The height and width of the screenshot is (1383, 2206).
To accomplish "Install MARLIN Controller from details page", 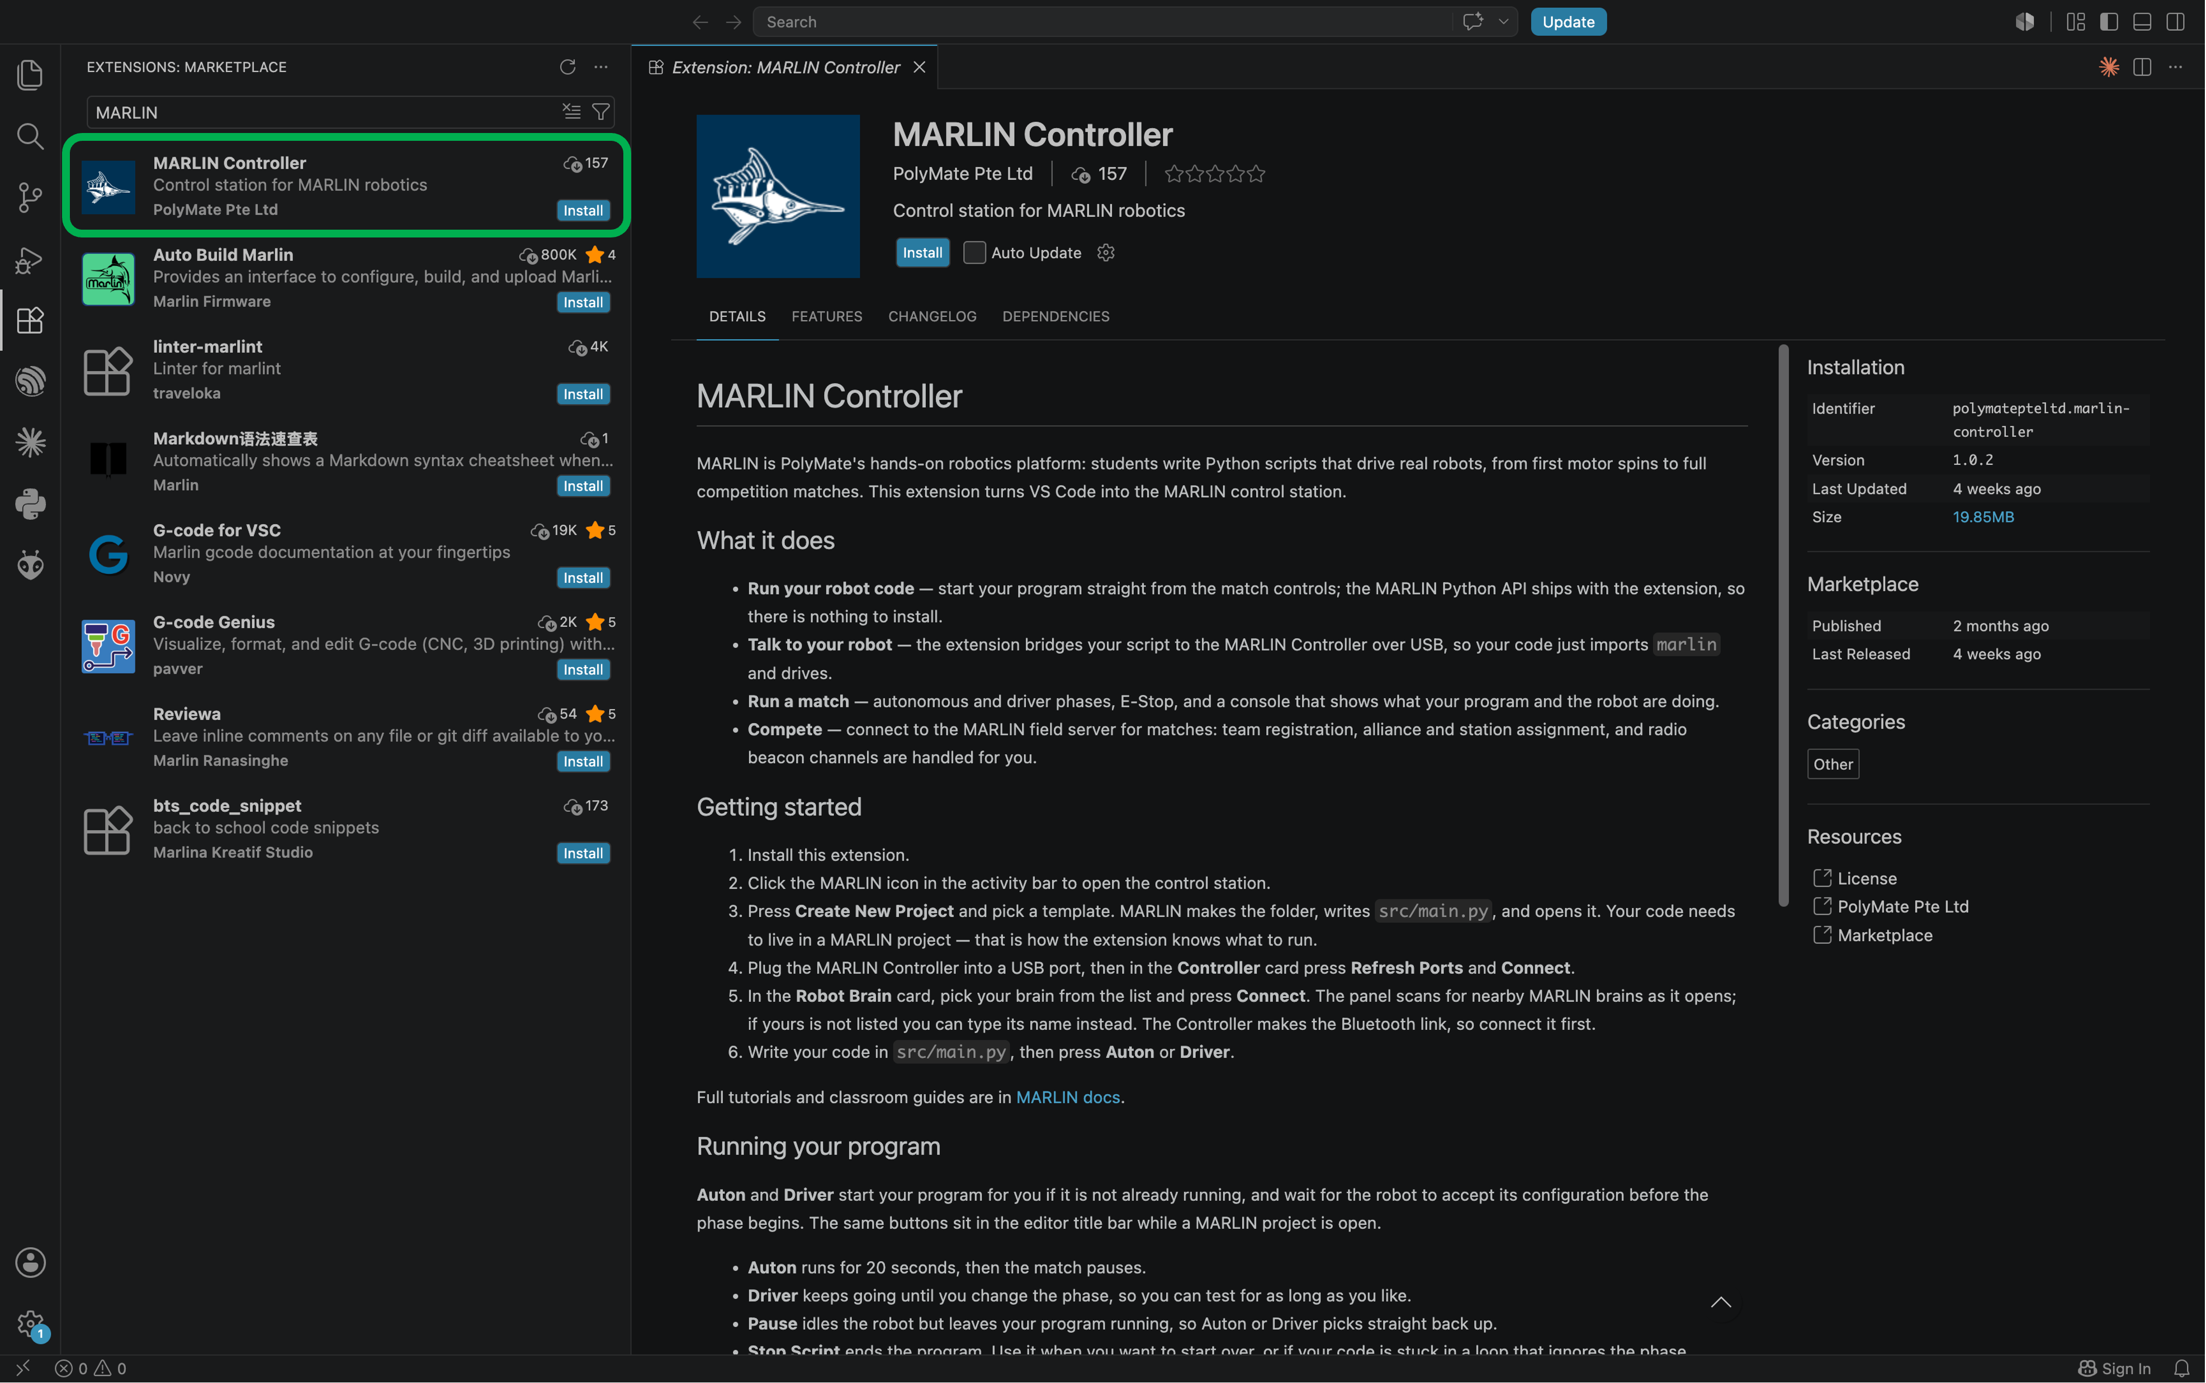I will 922,253.
